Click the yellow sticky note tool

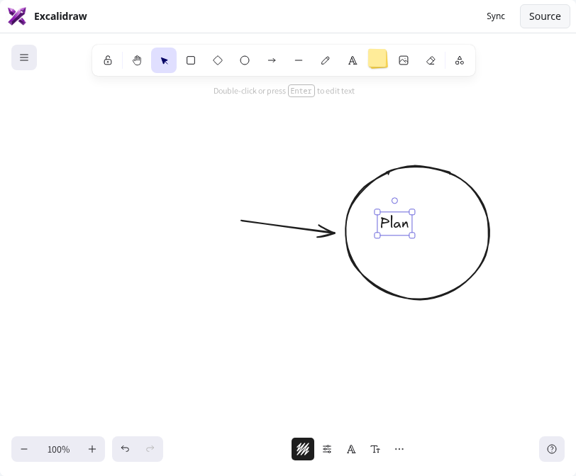(x=377, y=59)
